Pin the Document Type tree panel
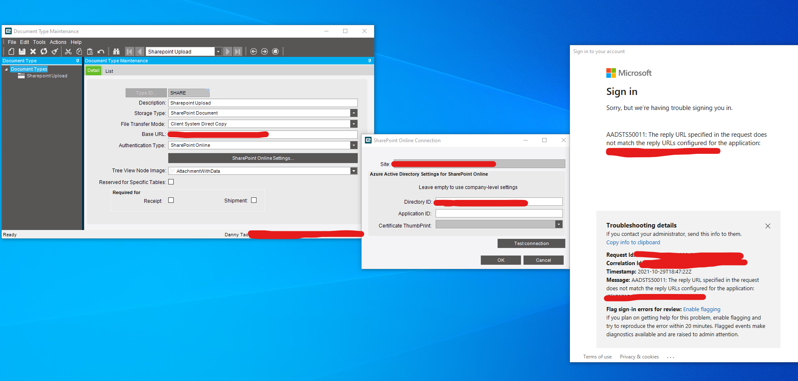 77,61
